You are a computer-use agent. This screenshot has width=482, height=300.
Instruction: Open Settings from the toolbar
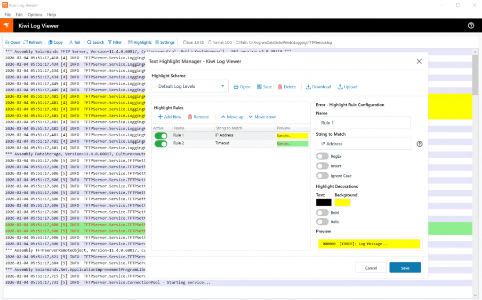[x=165, y=42]
